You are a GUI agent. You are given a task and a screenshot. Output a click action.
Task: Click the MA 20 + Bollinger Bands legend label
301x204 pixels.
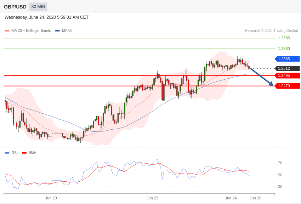31,30
